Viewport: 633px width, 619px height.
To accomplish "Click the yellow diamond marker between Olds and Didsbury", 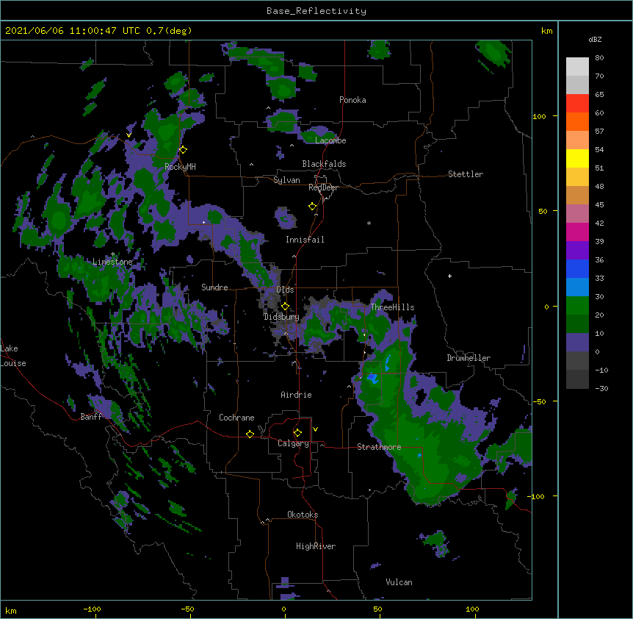I will (x=285, y=307).
